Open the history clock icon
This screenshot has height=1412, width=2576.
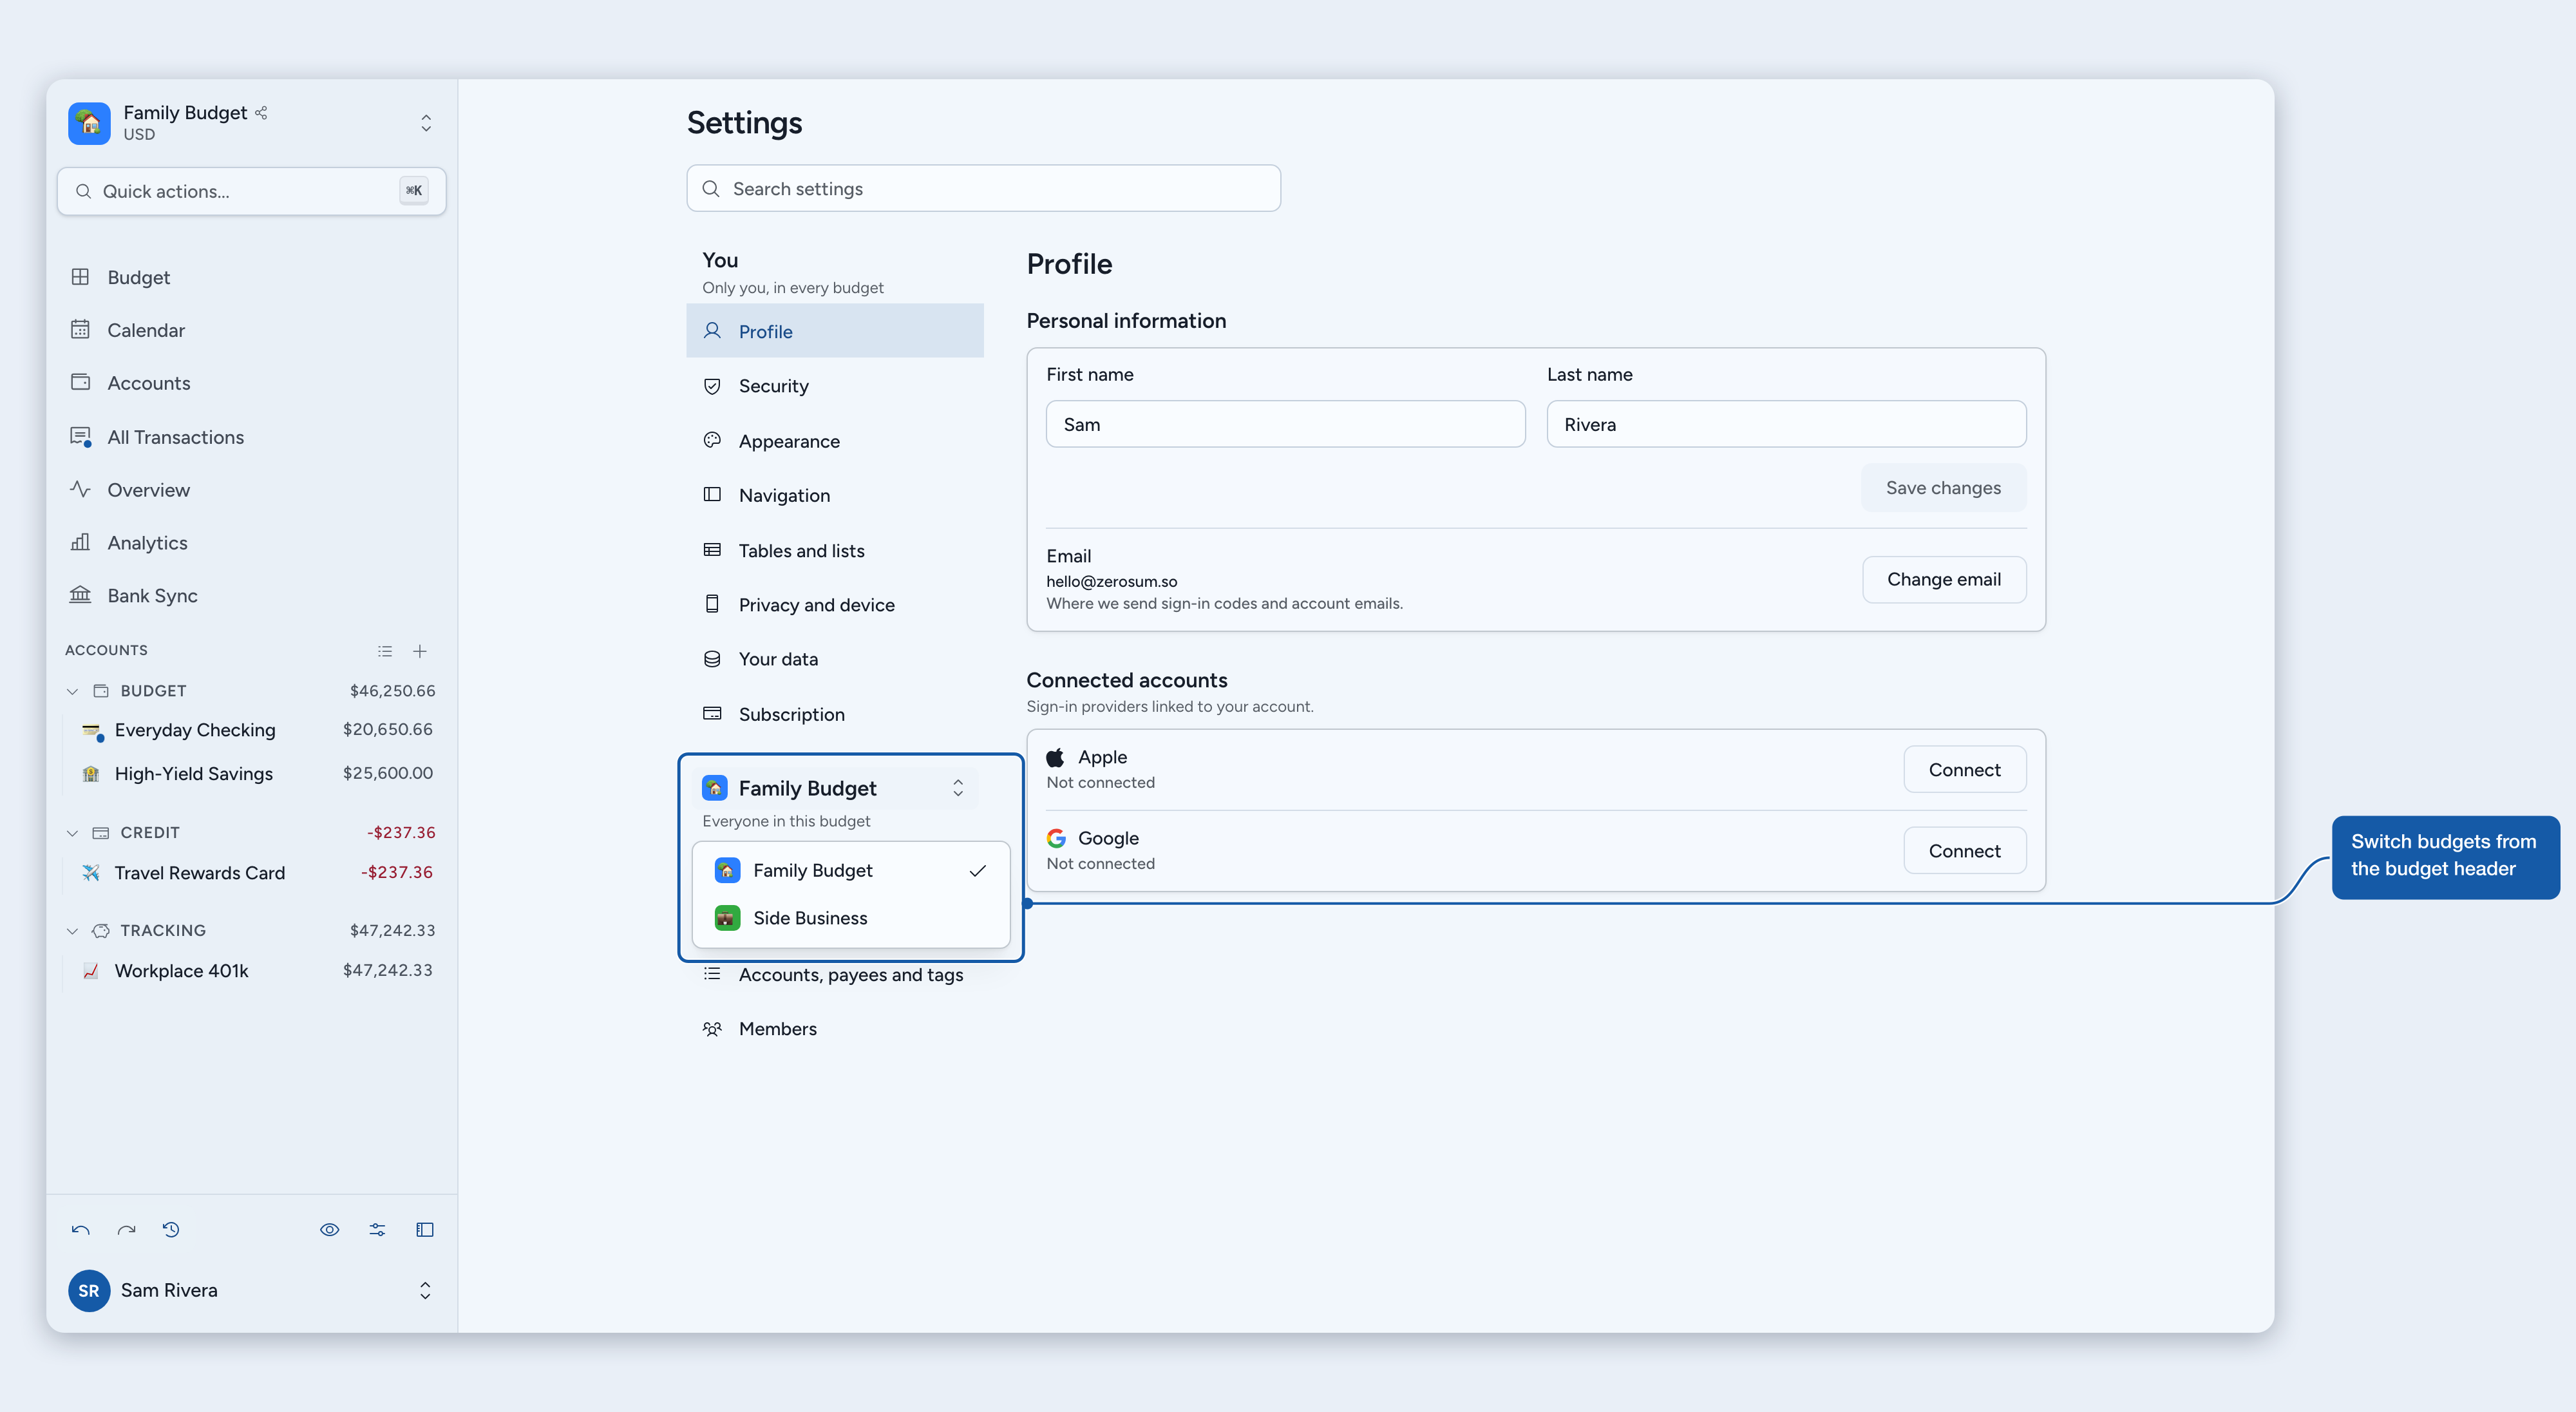tap(171, 1230)
